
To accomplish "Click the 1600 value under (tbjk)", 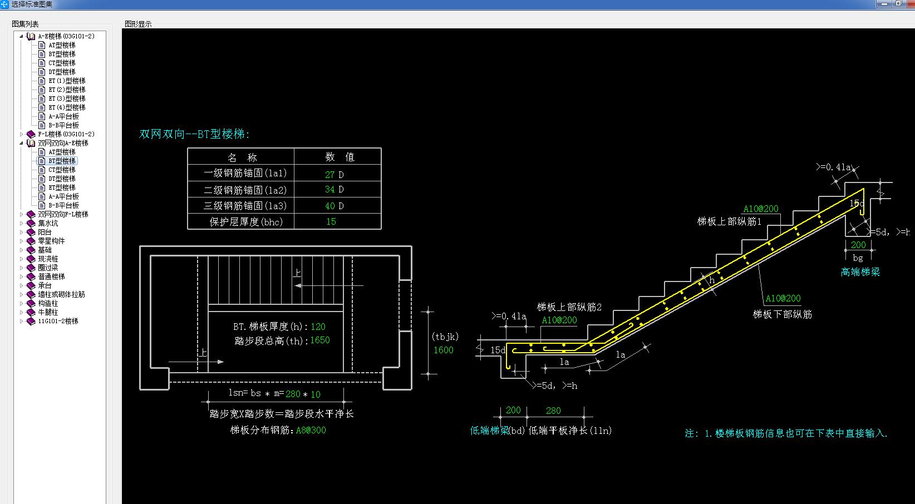I will 444,350.
